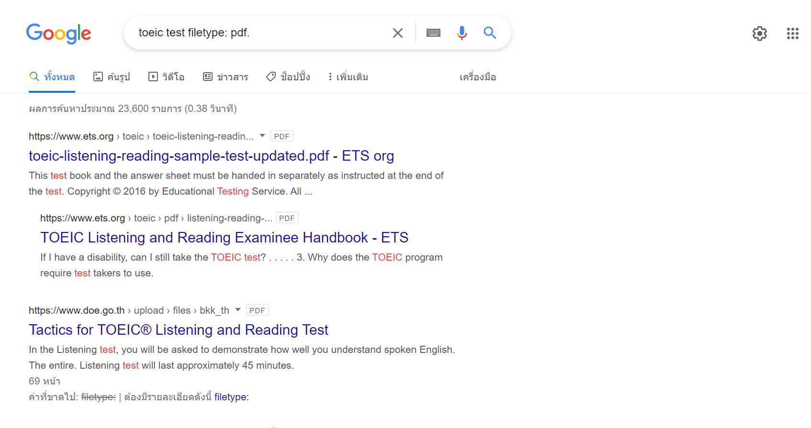The image size is (811, 428).
Task: Open TOEIC Listening and Reading Examinee Handbook
Action: (x=224, y=238)
